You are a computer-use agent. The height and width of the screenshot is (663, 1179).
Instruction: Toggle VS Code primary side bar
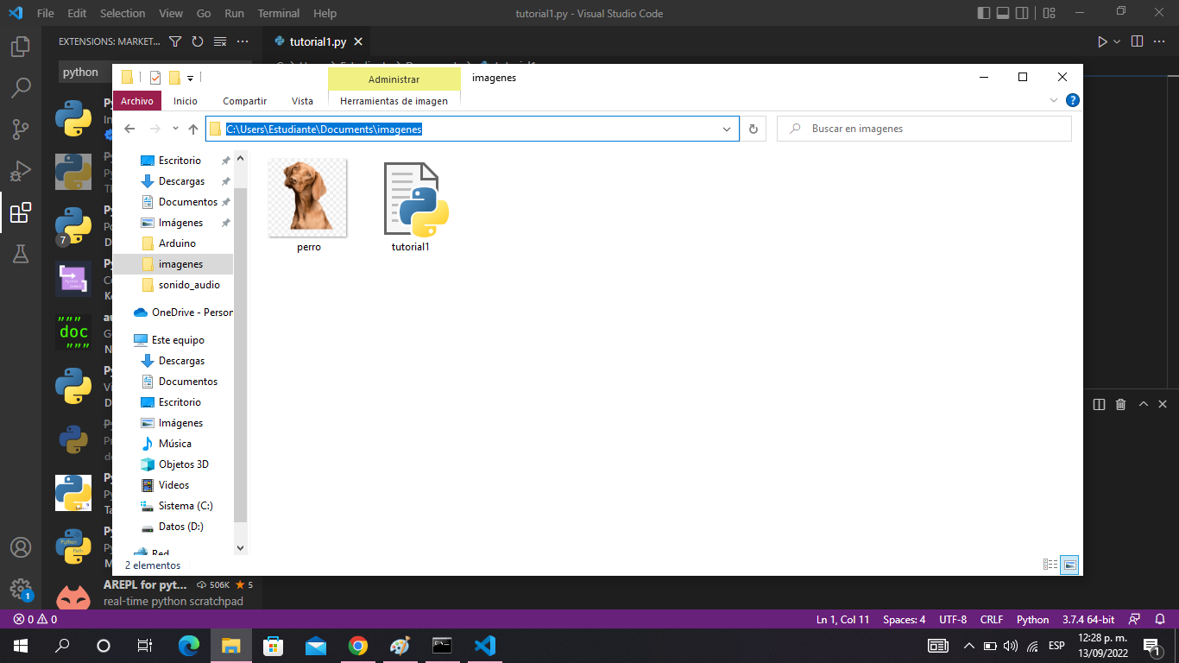[x=984, y=13]
